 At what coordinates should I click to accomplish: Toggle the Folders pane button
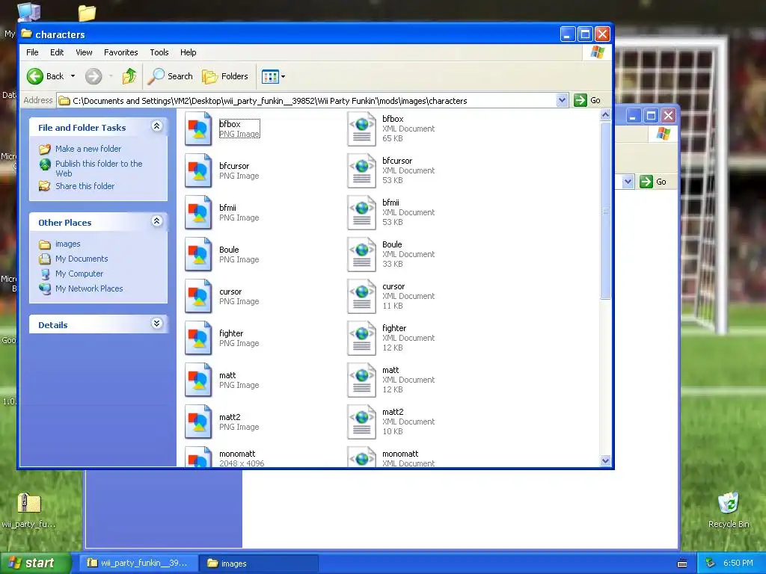point(225,76)
